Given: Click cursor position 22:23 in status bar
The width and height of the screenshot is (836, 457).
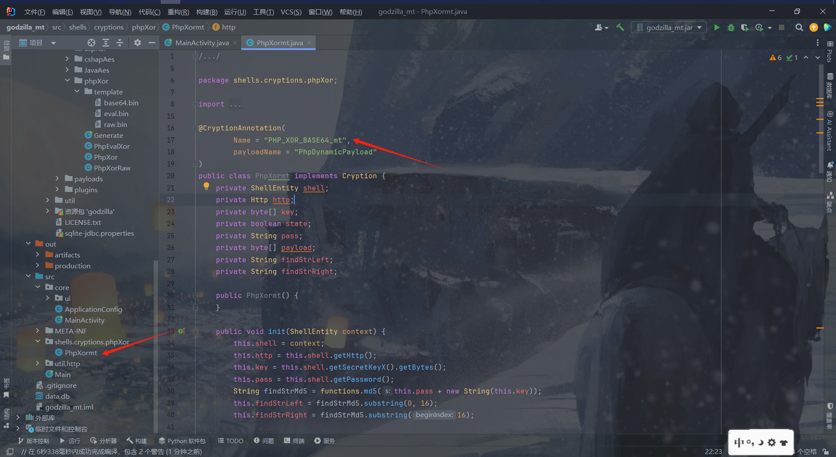Looking at the screenshot, I should coord(713,452).
